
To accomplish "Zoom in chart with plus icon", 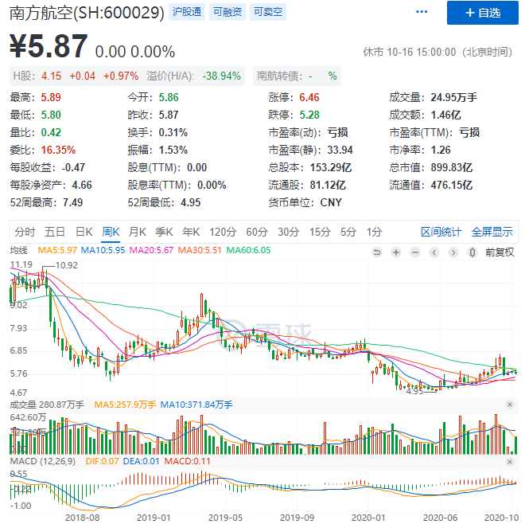I will tap(396, 252).
